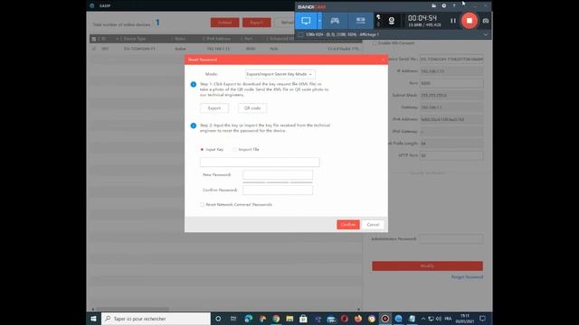
Task: Click horizontal scrollbar of SADP device list
Action: [133, 309]
